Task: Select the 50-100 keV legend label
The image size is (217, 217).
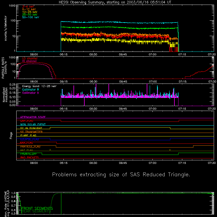Action: pyautogui.click(x=31, y=17)
